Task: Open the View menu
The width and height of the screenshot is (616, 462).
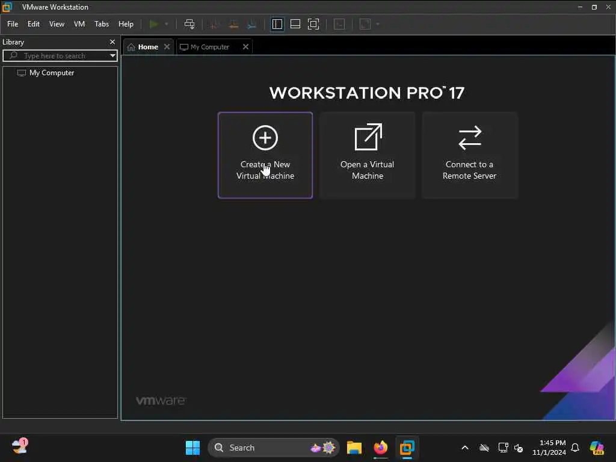Action: pos(57,24)
